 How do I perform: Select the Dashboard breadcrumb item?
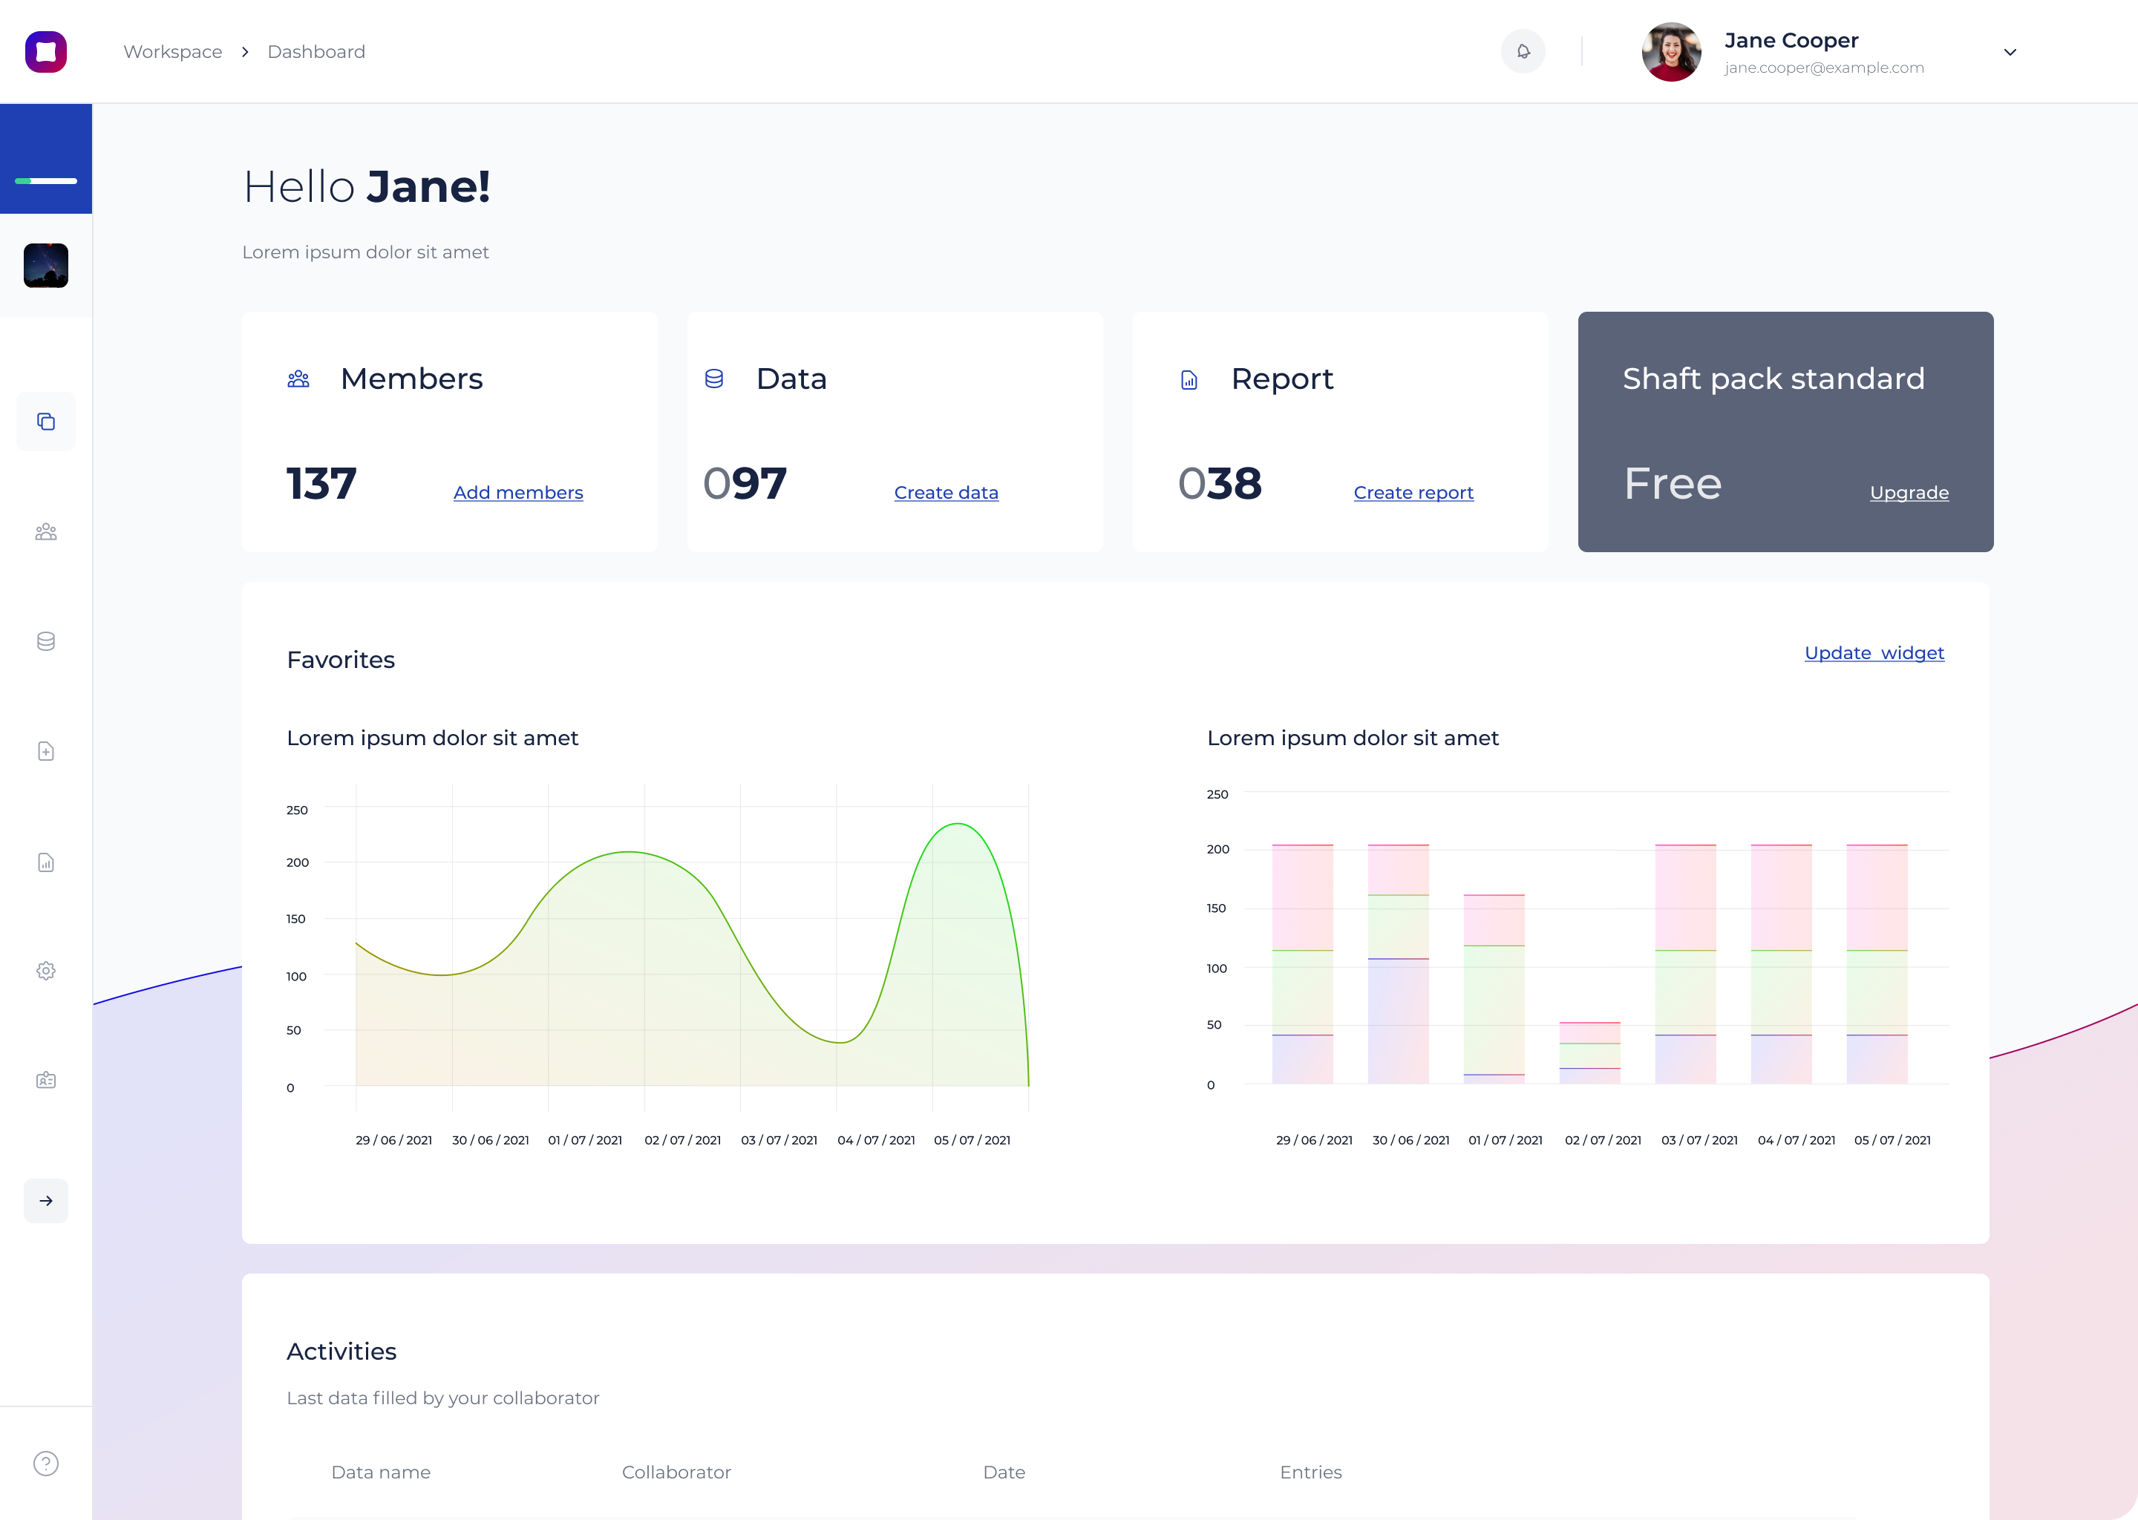pos(316,53)
